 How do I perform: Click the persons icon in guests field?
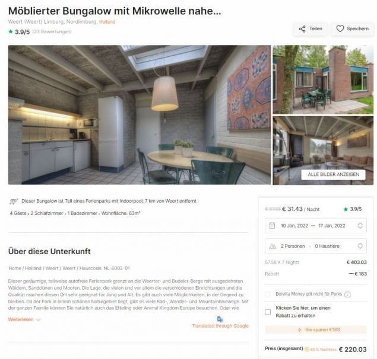click(x=273, y=246)
